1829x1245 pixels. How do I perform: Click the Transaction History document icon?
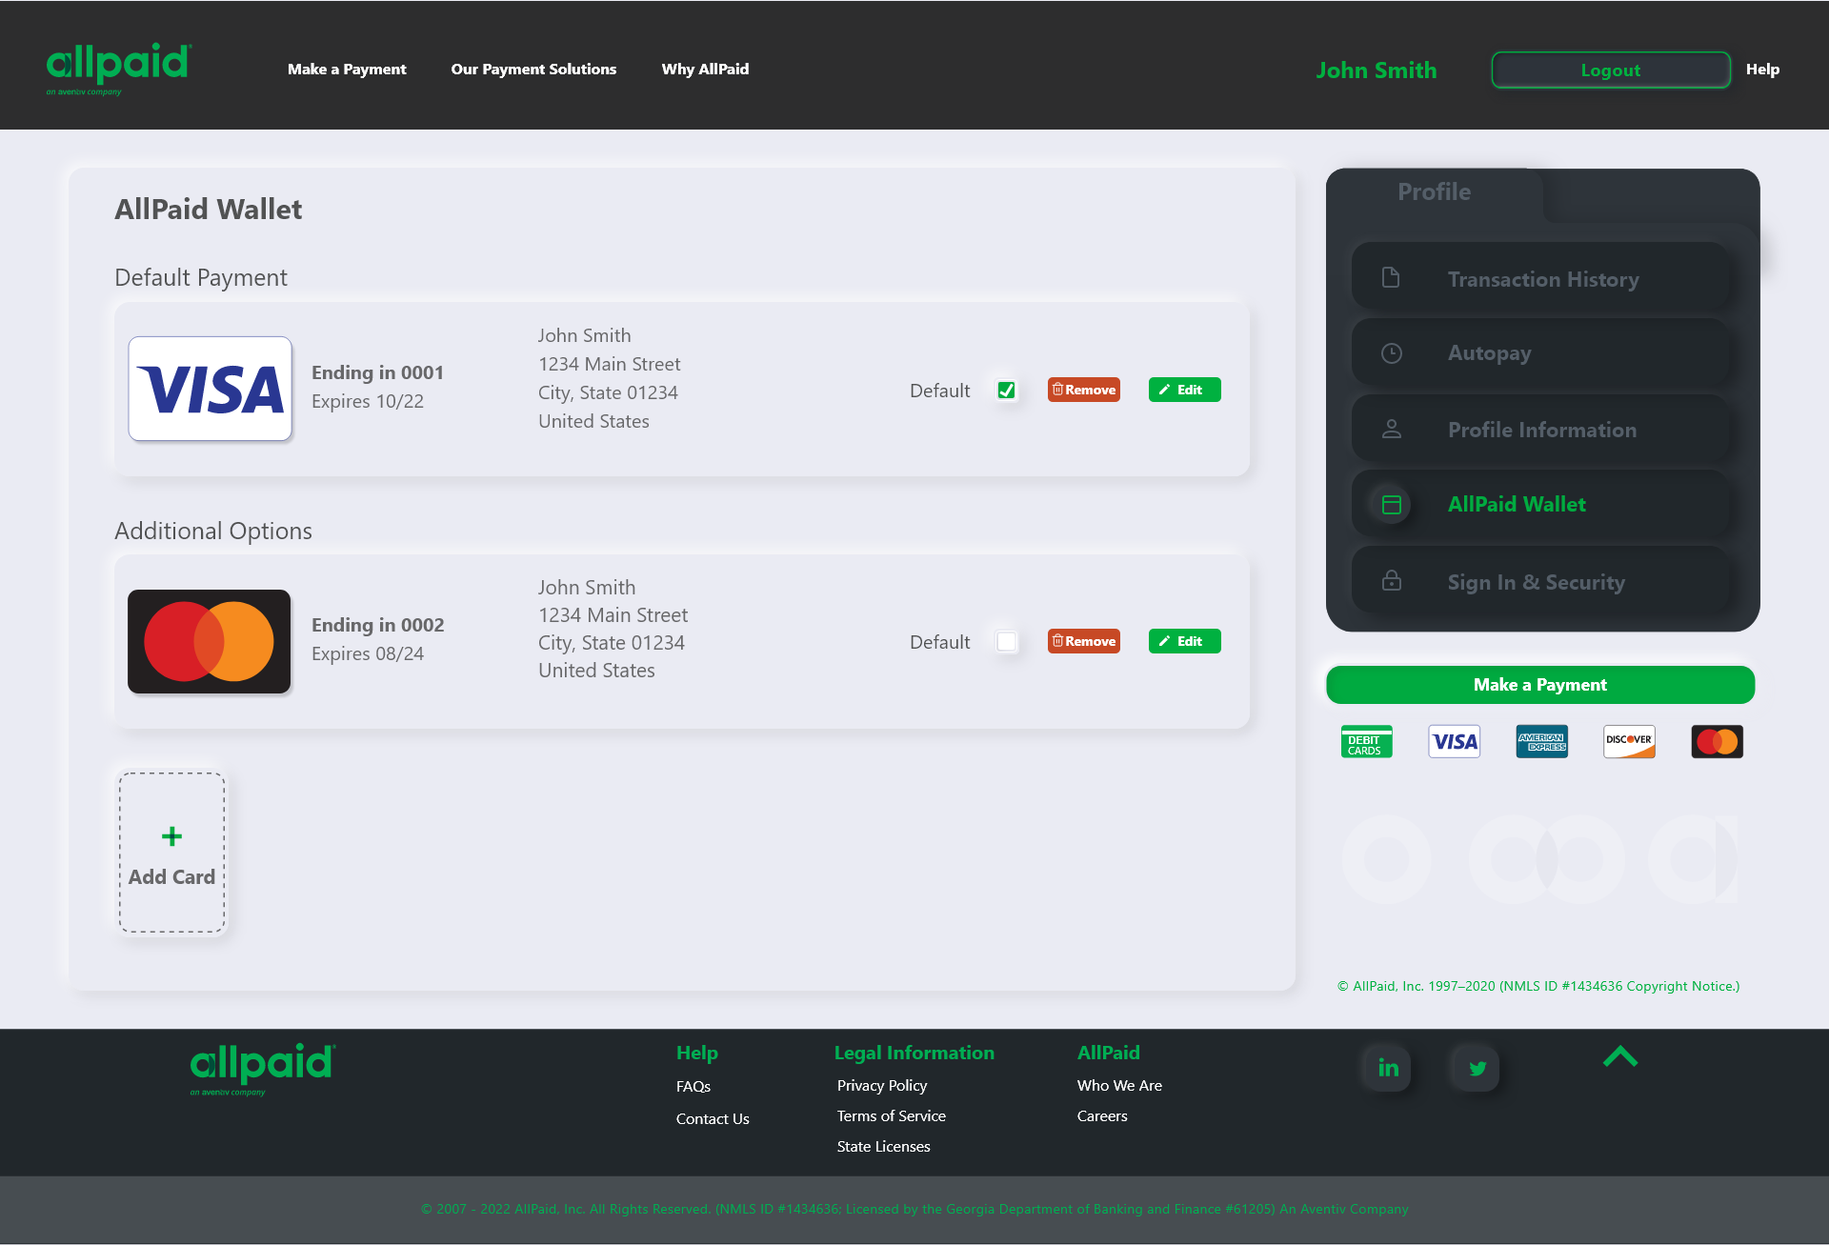click(1391, 278)
